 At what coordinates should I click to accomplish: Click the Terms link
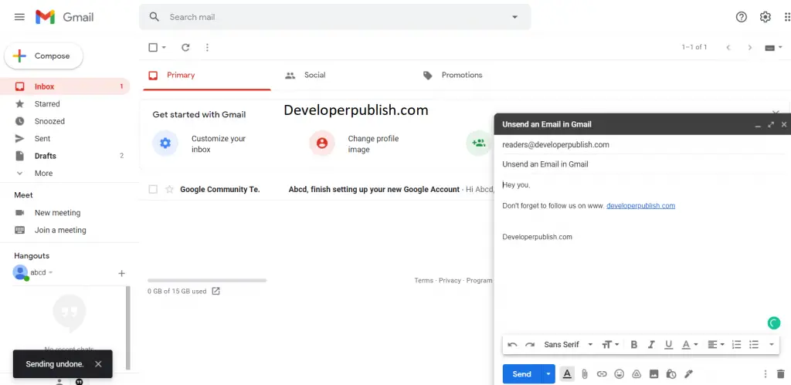(424, 280)
